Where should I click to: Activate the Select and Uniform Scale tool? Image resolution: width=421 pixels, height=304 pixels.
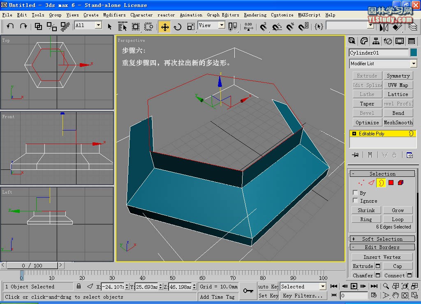[191, 27]
